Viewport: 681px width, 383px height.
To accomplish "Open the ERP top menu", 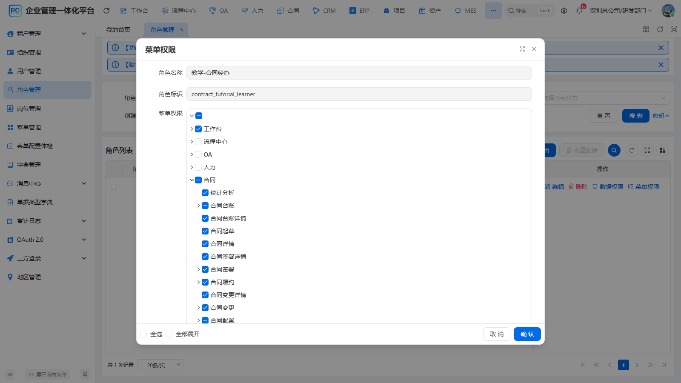I will [360, 11].
